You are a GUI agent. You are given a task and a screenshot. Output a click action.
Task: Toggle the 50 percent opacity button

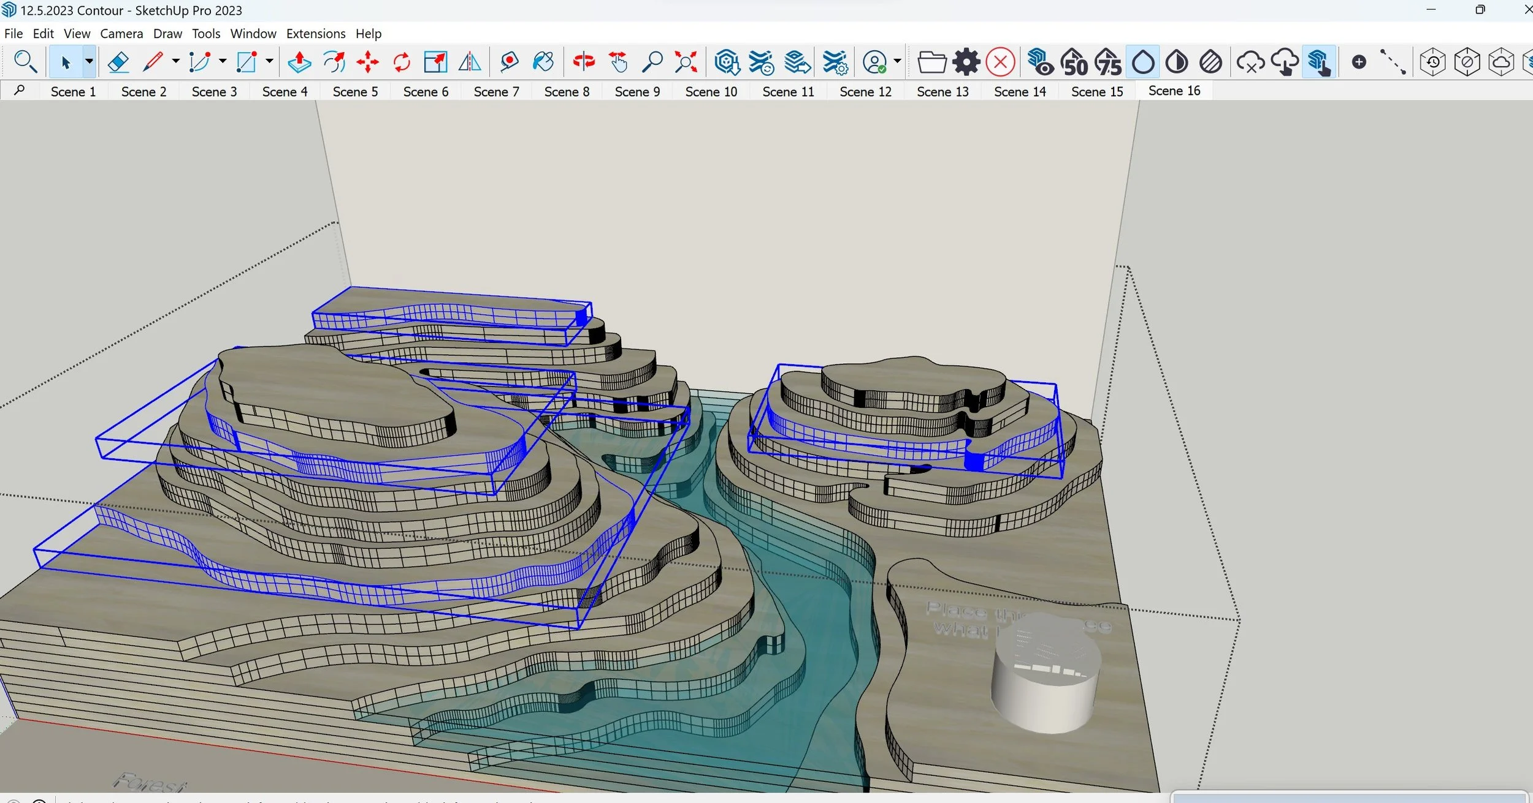pos(1074,62)
